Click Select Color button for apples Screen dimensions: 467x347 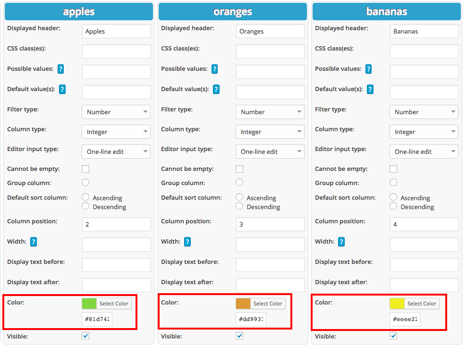pyautogui.click(x=114, y=304)
